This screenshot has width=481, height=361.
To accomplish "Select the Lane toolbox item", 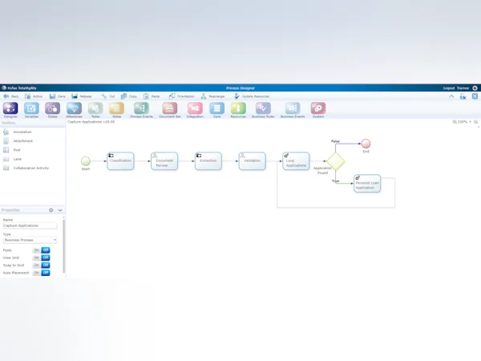I will [x=12, y=159].
